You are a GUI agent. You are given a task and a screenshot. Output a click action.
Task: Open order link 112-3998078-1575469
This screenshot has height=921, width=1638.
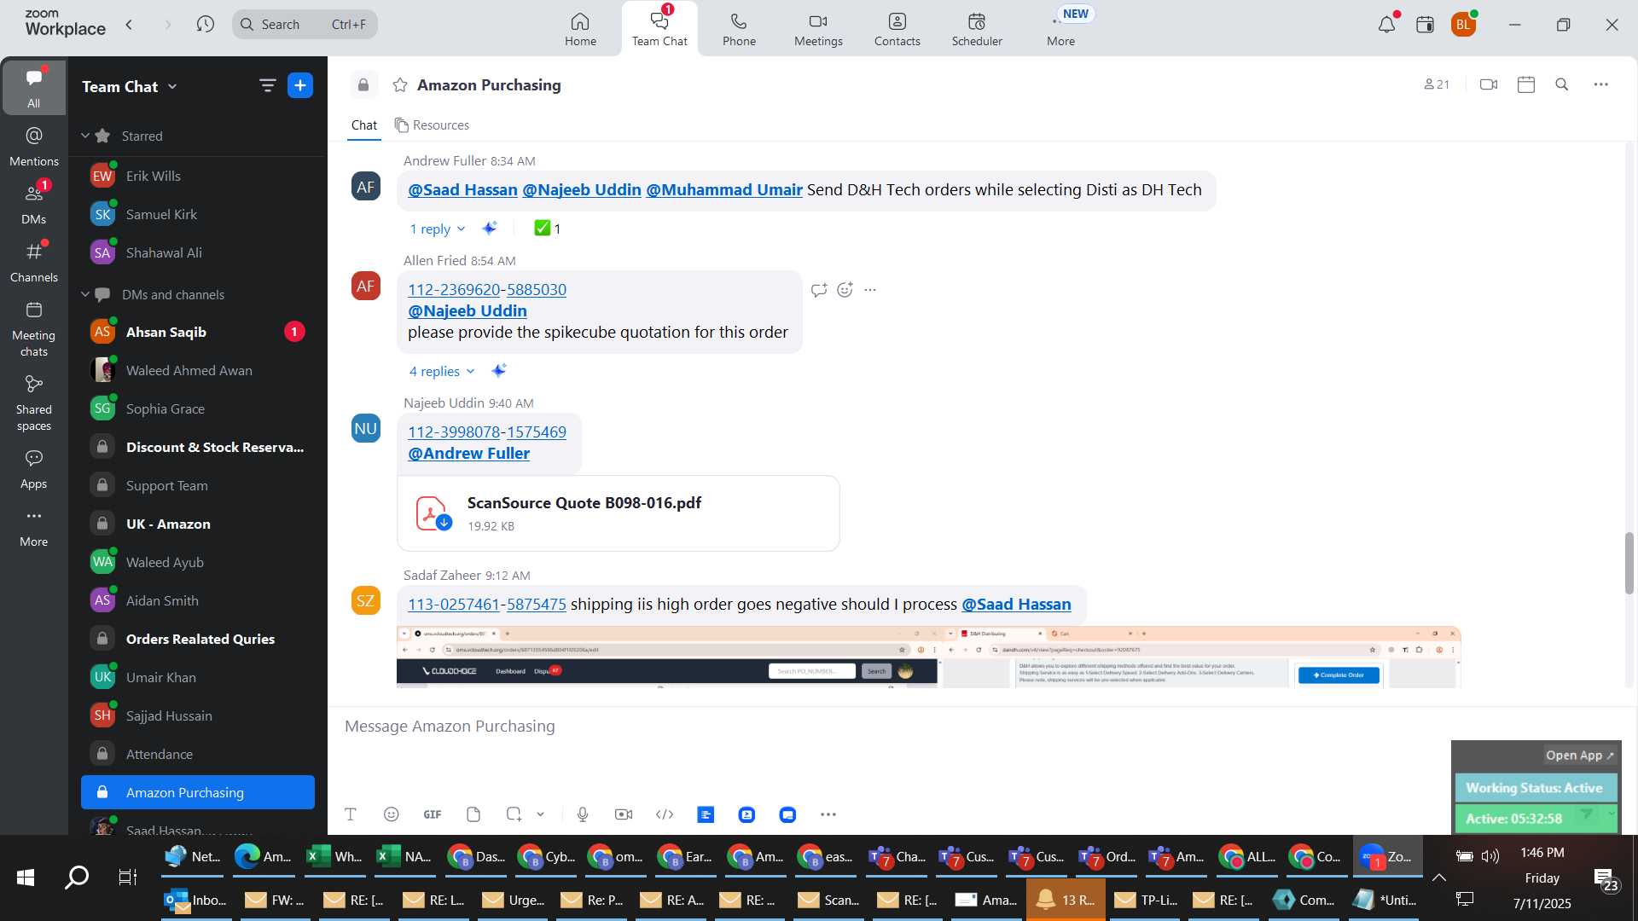pyautogui.click(x=487, y=432)
